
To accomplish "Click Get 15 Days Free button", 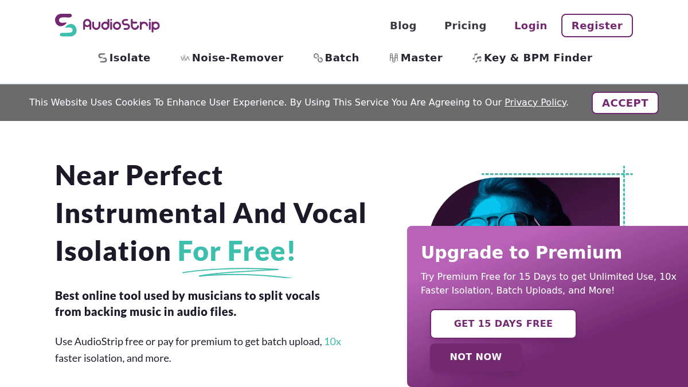I will pyautogui.click(x=503, y=324).
